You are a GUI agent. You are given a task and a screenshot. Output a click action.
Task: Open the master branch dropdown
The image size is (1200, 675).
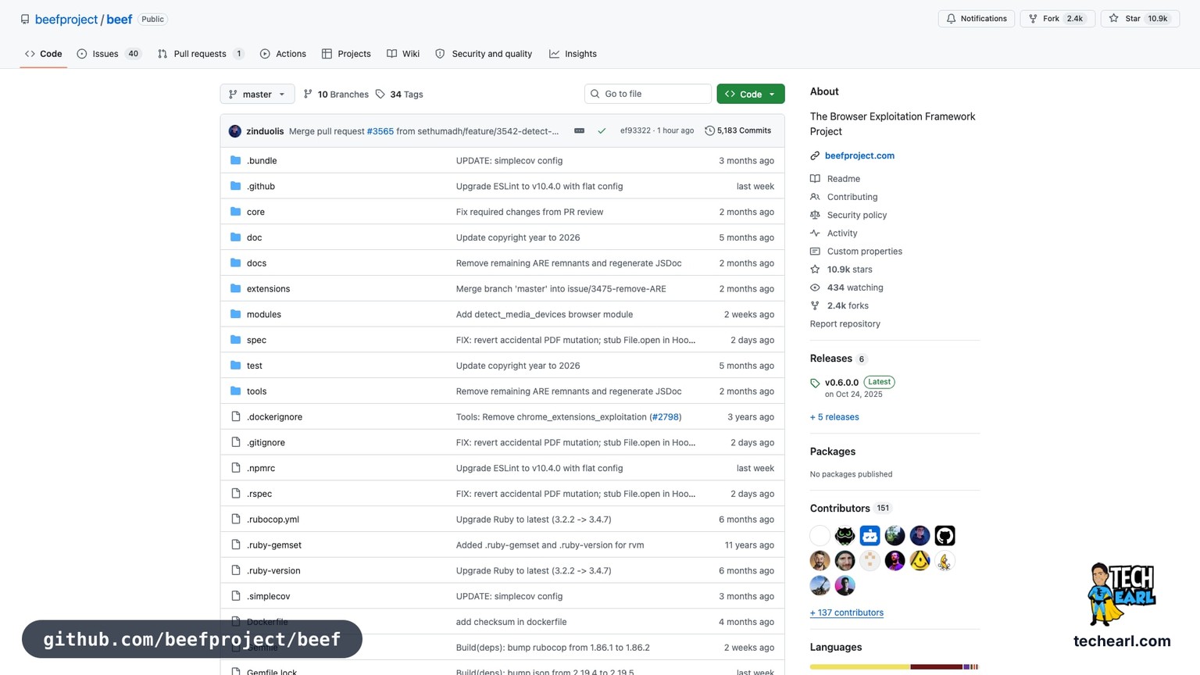(x=257, y=94)
